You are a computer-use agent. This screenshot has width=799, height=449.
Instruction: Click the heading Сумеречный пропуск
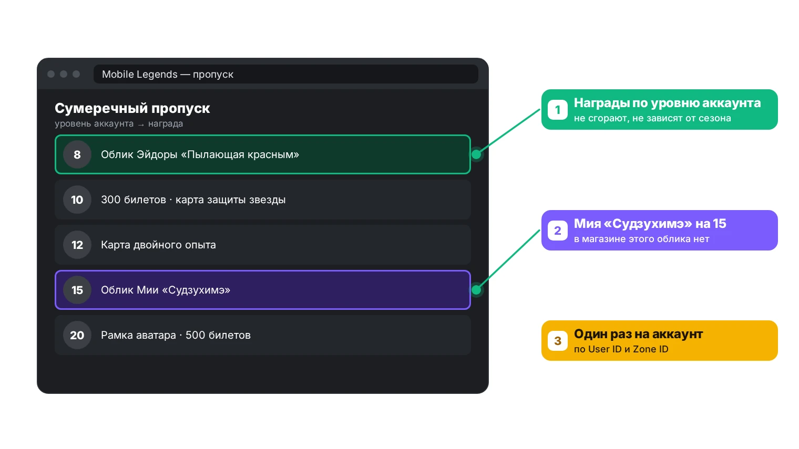132,108
